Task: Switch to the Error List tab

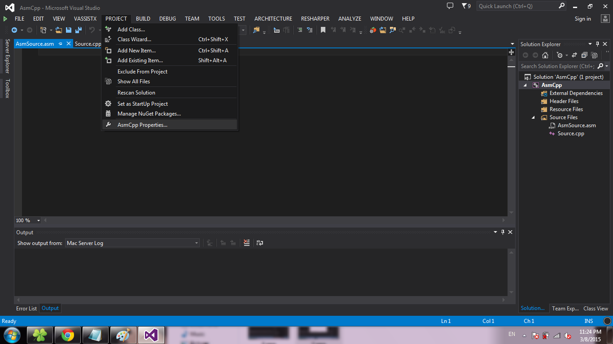Action: (26, 308)
